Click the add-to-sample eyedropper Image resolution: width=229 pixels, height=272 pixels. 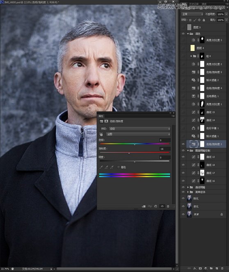(107, 167)
